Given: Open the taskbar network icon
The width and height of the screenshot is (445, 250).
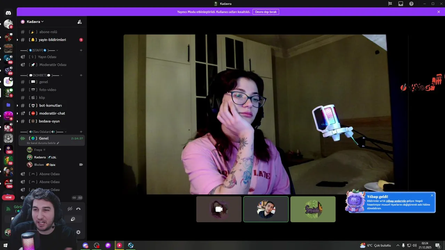Looking at the screenshot, I should click(x=409, y=245).
